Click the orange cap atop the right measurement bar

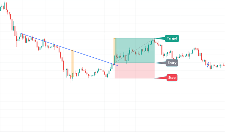pos(115,38)
